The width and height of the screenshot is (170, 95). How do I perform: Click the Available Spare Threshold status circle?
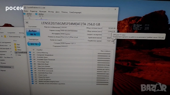(x=31, y=59)
